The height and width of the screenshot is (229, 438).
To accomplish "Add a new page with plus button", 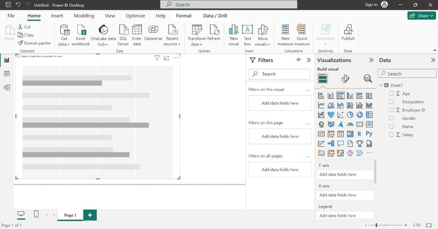I will click(x=90, y=215).
